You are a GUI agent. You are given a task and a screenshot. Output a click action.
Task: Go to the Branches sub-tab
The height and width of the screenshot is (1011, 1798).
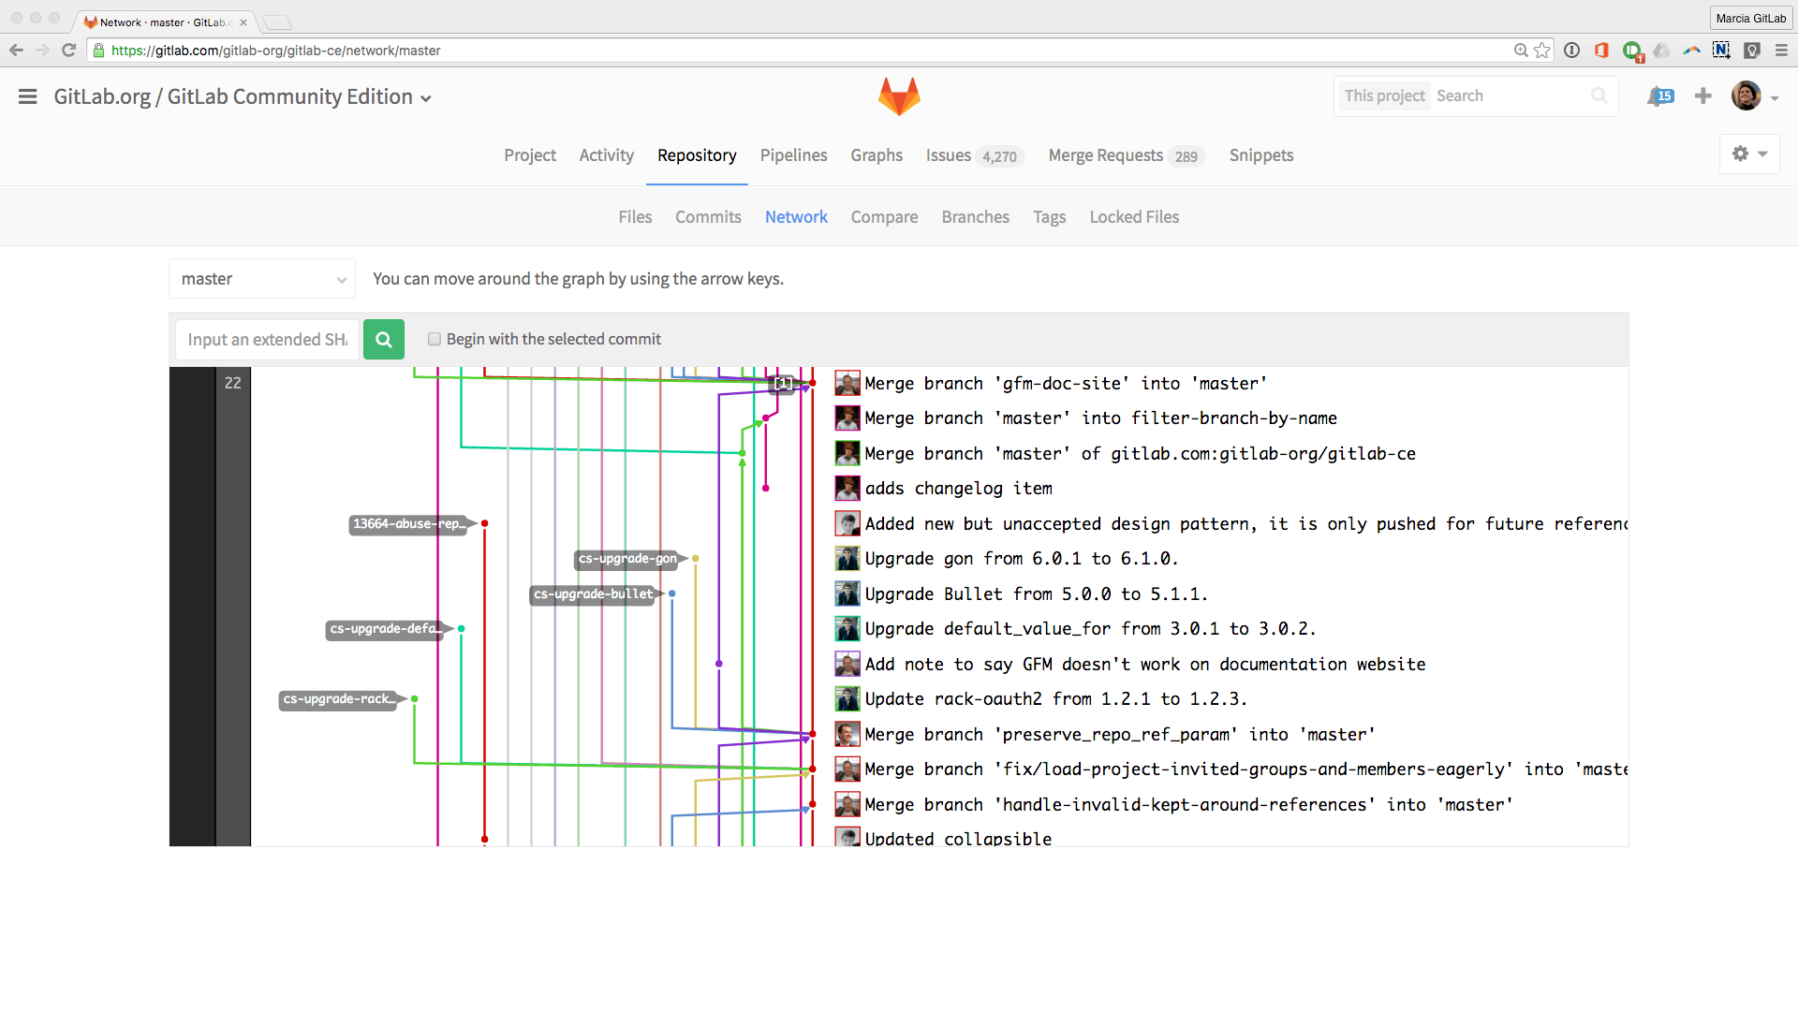click(x=975, y=217)
